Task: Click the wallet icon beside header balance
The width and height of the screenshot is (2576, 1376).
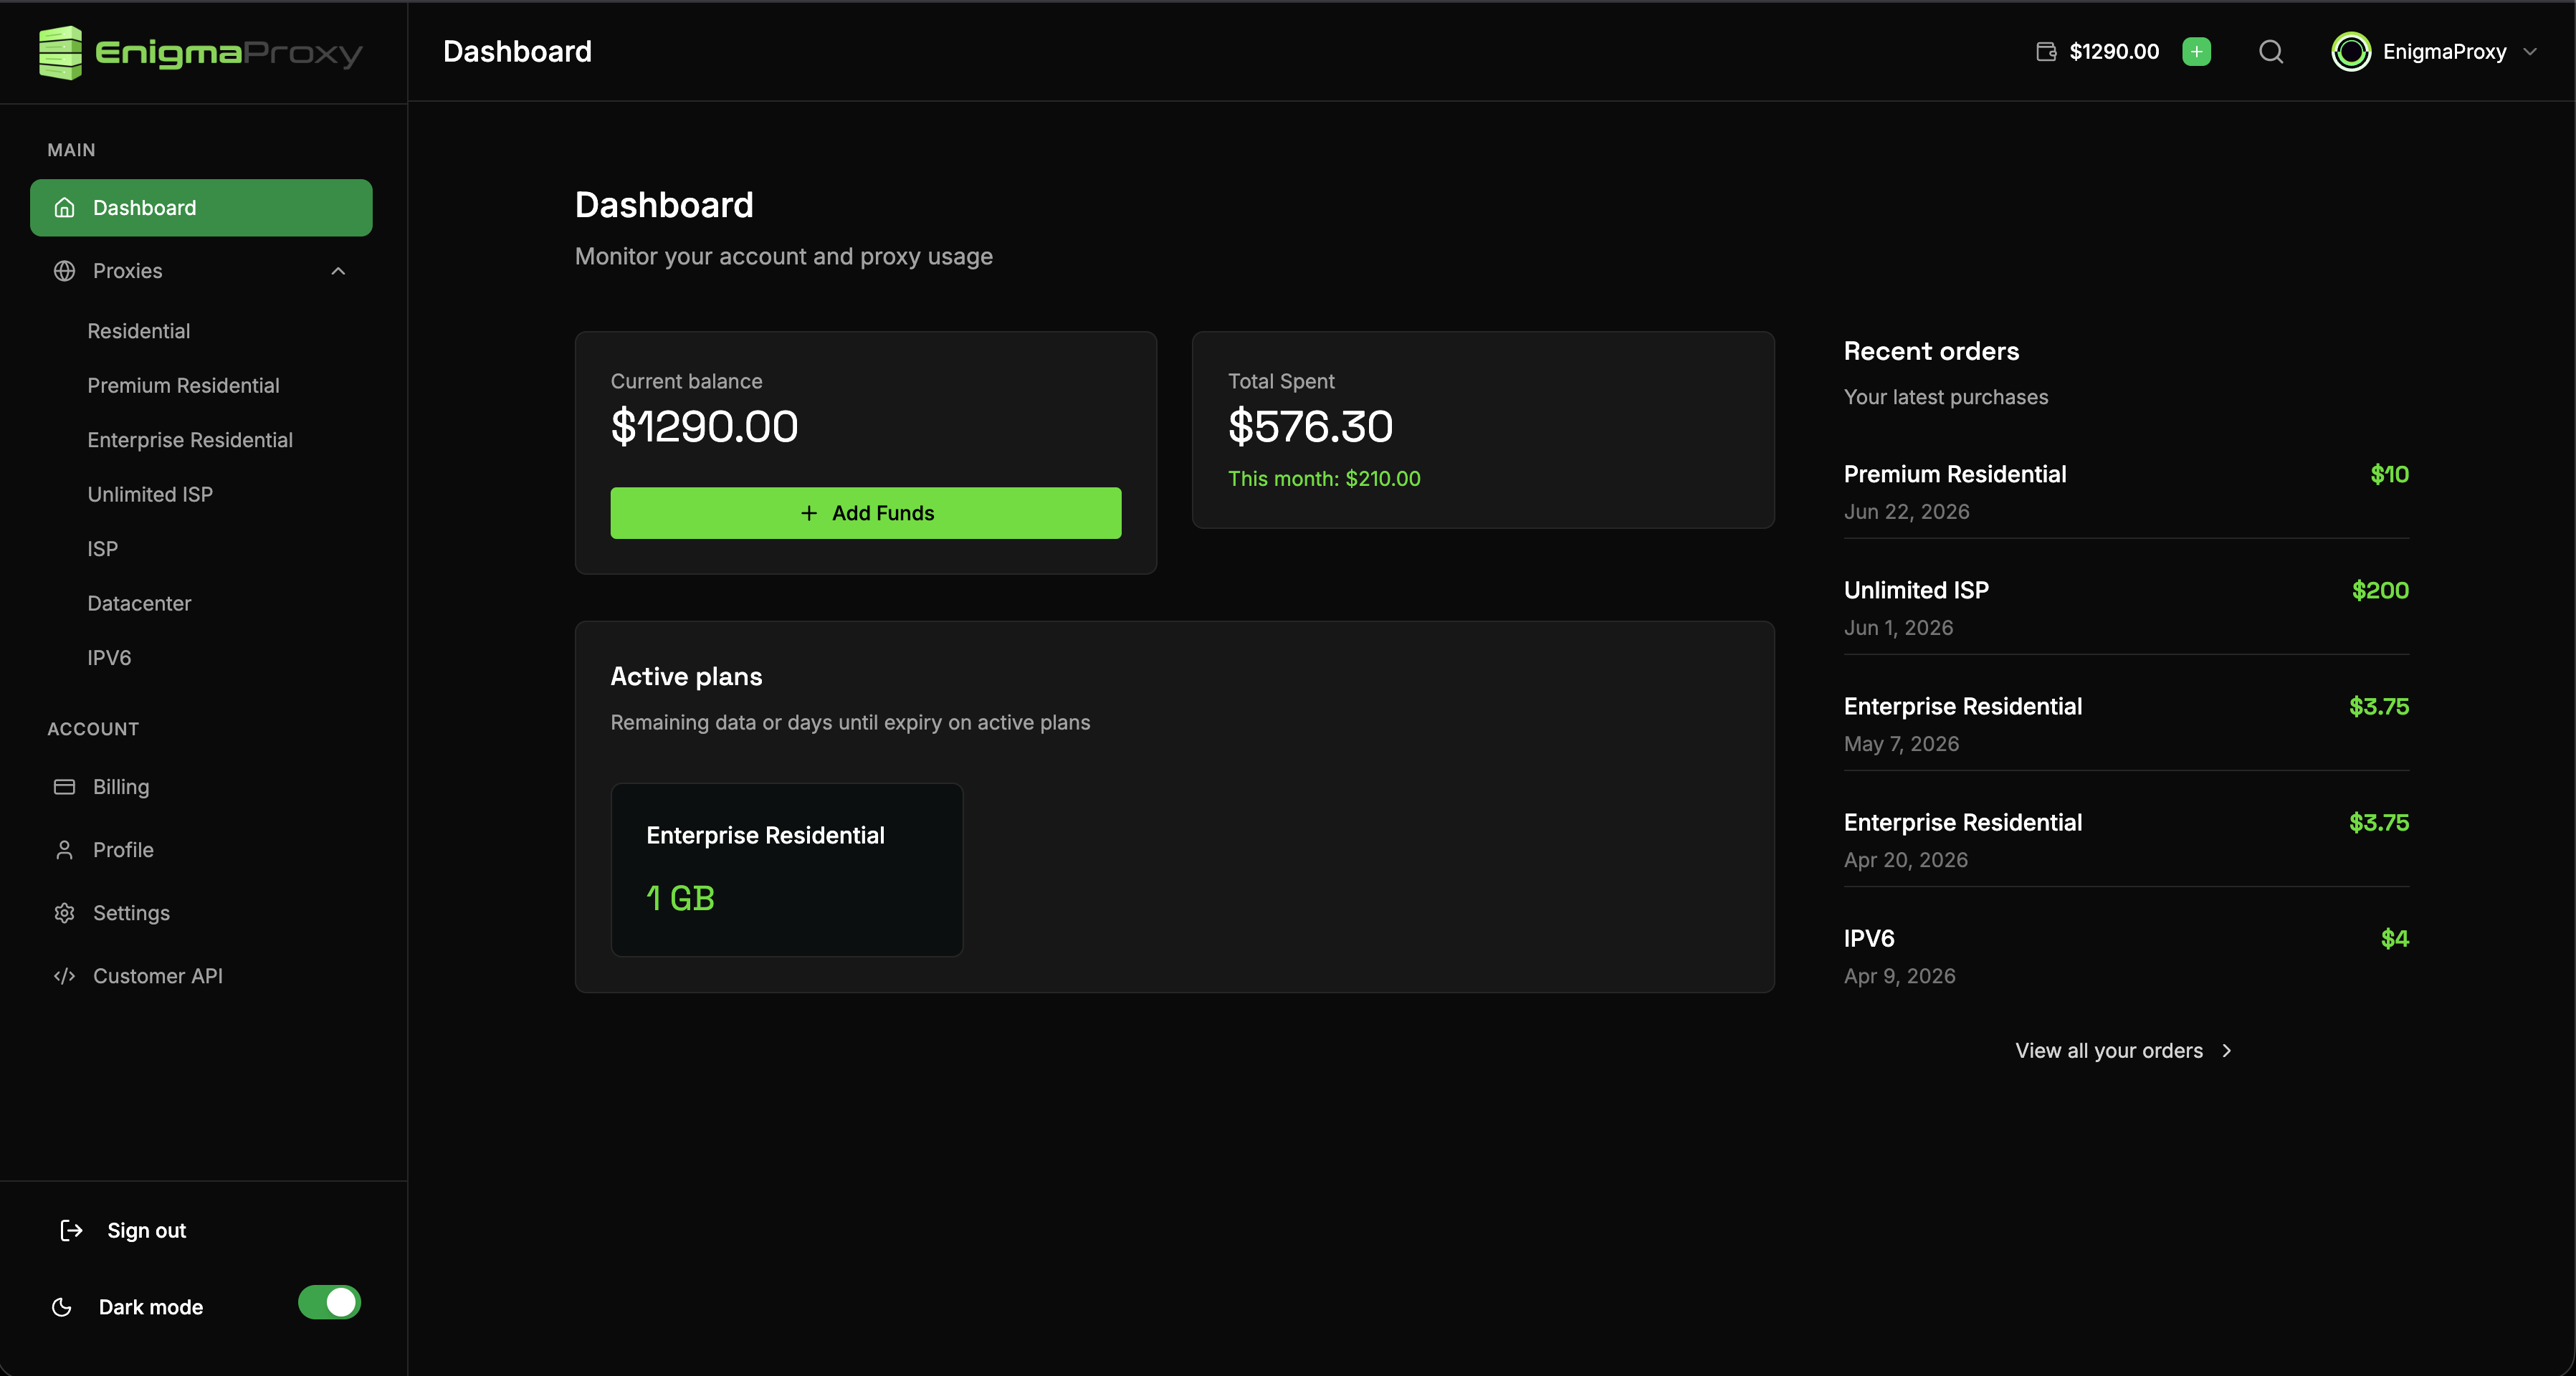Action: point(2046,52)
